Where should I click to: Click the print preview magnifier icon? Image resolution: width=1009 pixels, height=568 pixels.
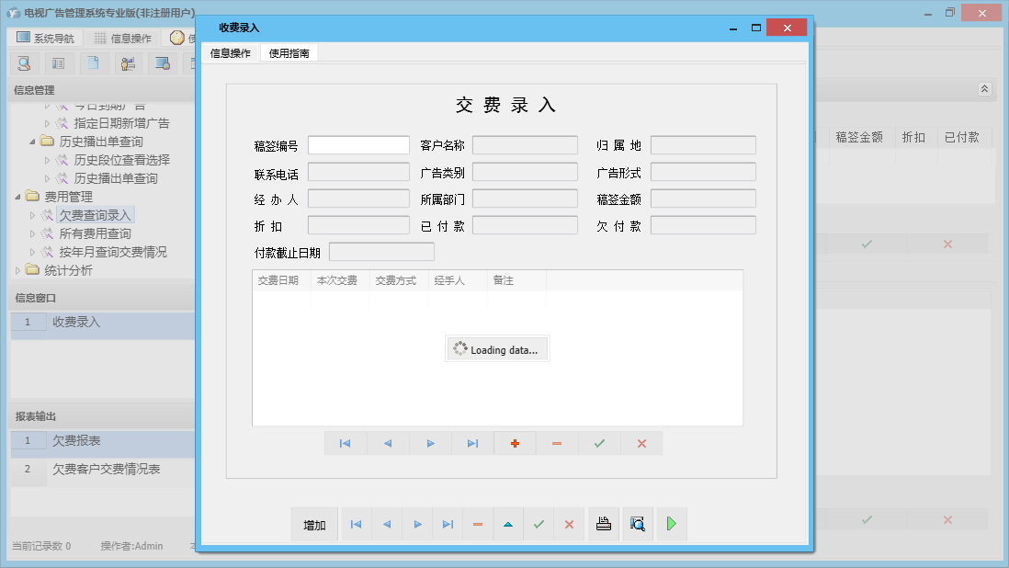click(638, 524)
